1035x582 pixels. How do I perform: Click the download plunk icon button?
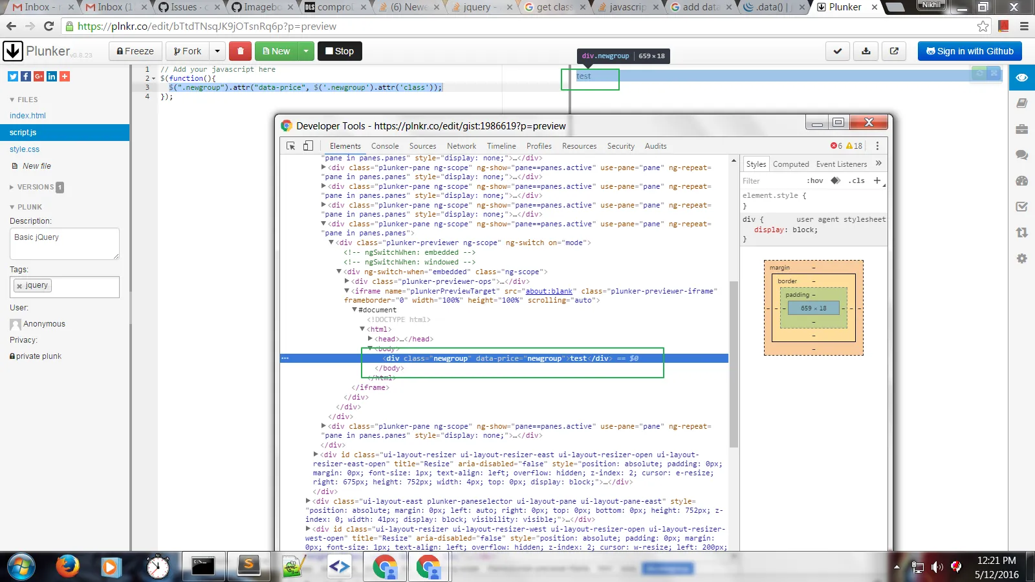click(x=866, y=51)
